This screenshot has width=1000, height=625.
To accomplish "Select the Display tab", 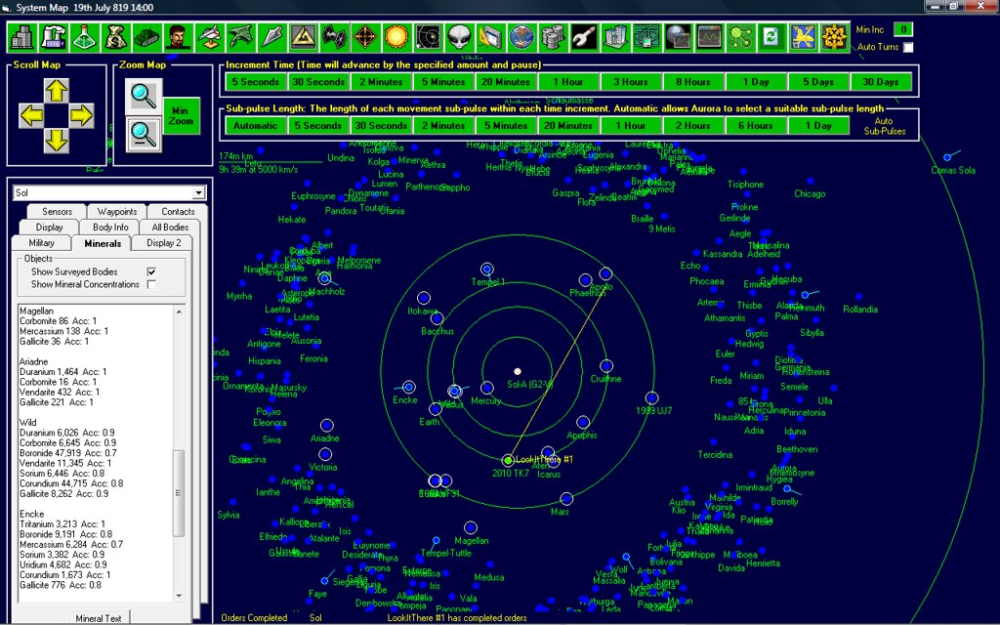I will (49, 227).
